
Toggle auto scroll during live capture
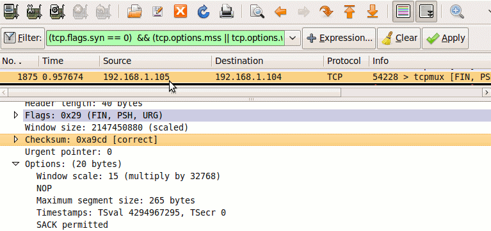tap(426, 12)
